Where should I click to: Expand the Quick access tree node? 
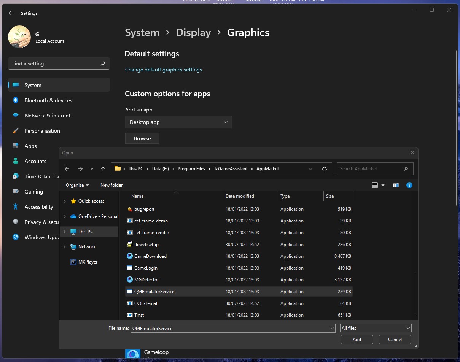point(64,201)
